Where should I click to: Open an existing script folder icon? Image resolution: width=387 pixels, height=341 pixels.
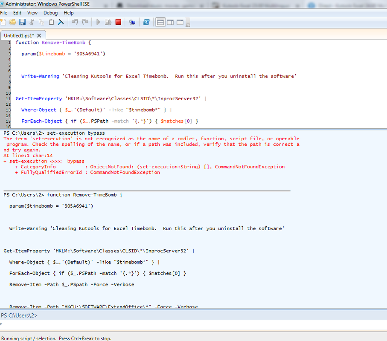point(13,22)
